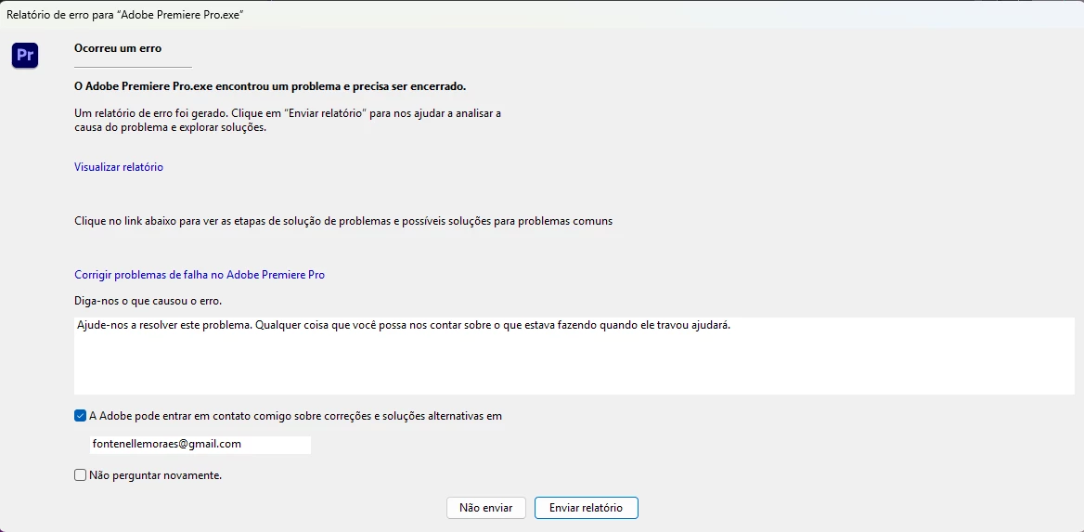Viewport: 1084px width, 532px height.
Task: Click the email address field
Action: 200,444
